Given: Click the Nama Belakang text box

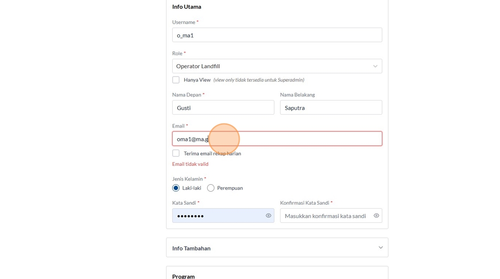Looking at the screenshot, I should point(331,107).
